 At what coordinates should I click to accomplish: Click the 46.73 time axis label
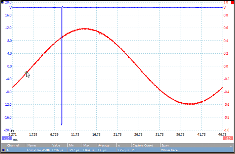tap(222, 135)
